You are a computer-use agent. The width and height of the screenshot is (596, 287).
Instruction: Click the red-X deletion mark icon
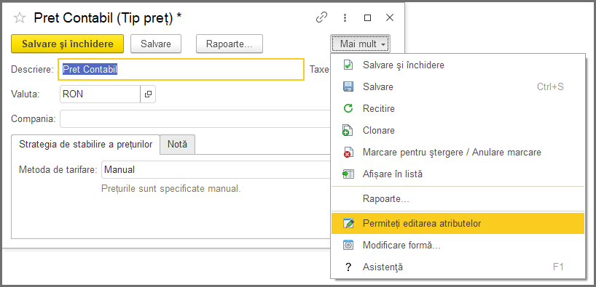coord(348,153)
